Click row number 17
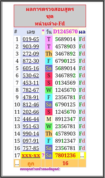Image resolution: width=105 pixels, height=178 pixels. 17,155
